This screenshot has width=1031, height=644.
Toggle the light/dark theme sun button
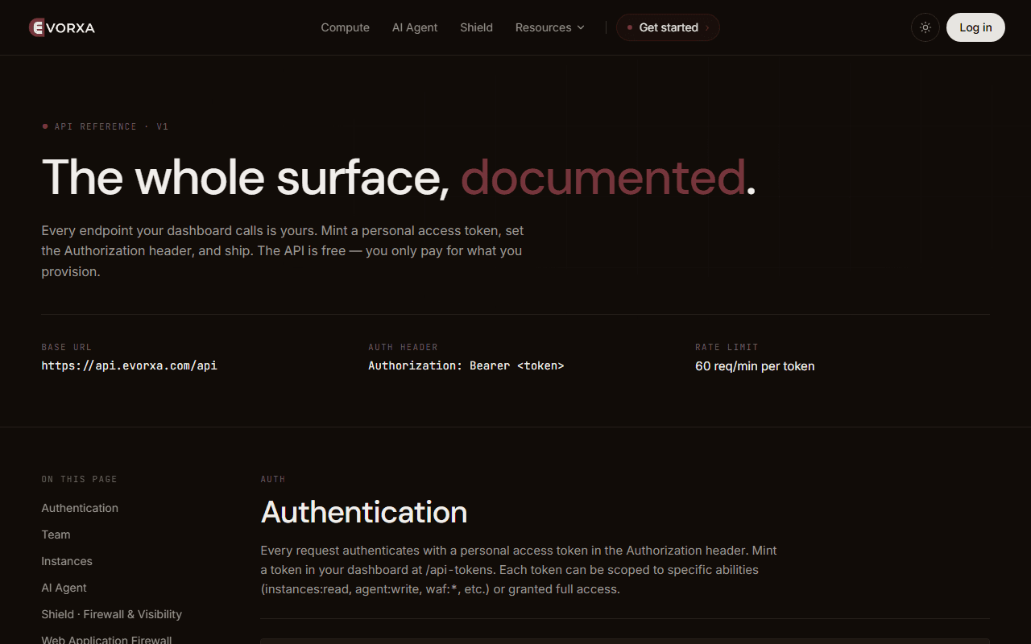pos(925,27)
